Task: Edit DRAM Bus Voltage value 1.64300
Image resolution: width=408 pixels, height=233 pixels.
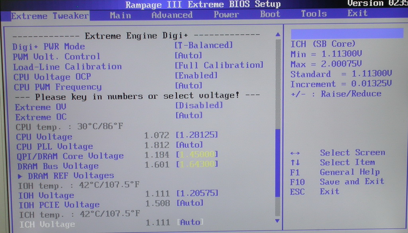Action: [197, 164]
